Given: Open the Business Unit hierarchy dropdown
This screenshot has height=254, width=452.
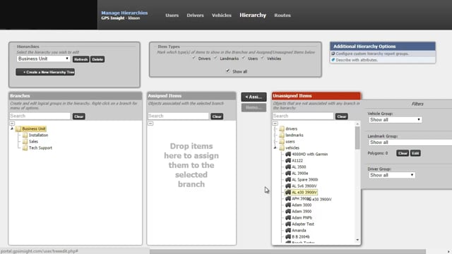Looking at the screenshot, I should click(43, 59).
